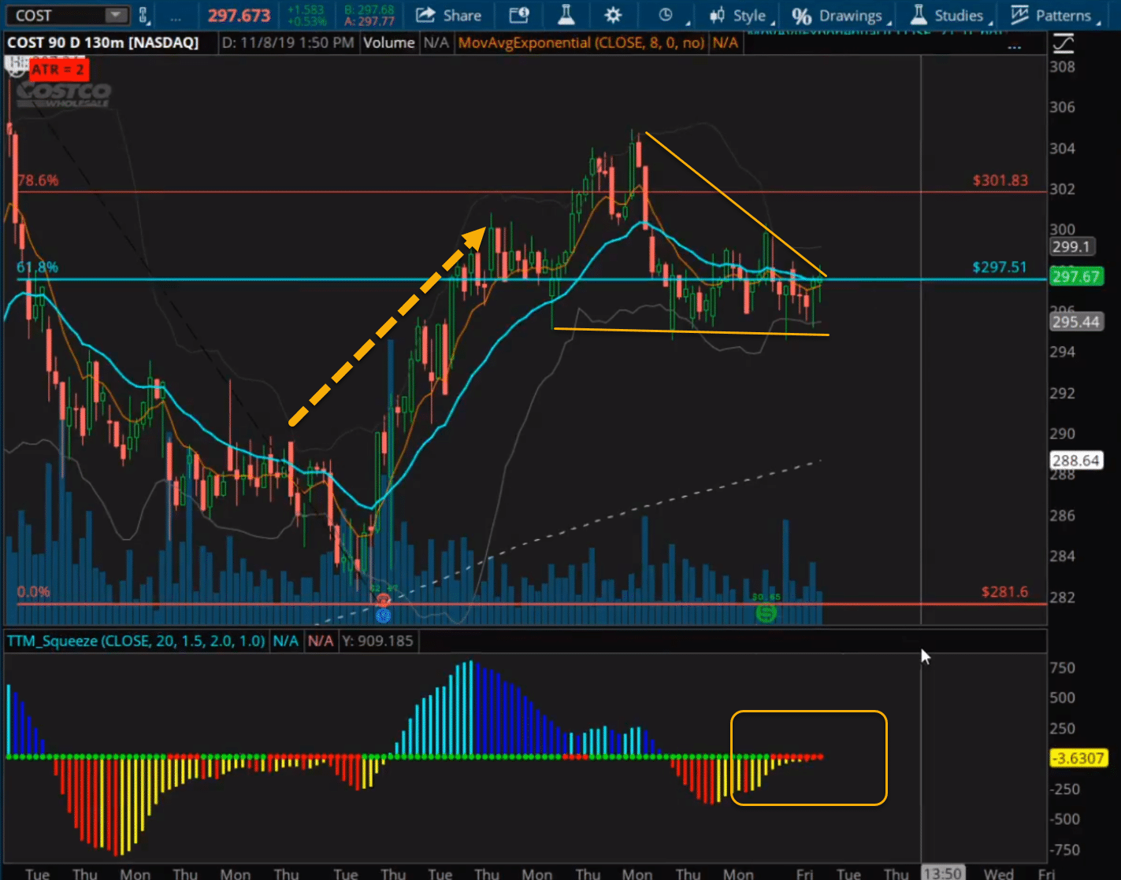Click the MovAvgExponential study label
Image resolution: width=1121 pixels, height=880 pixels.
pos(581,43)
